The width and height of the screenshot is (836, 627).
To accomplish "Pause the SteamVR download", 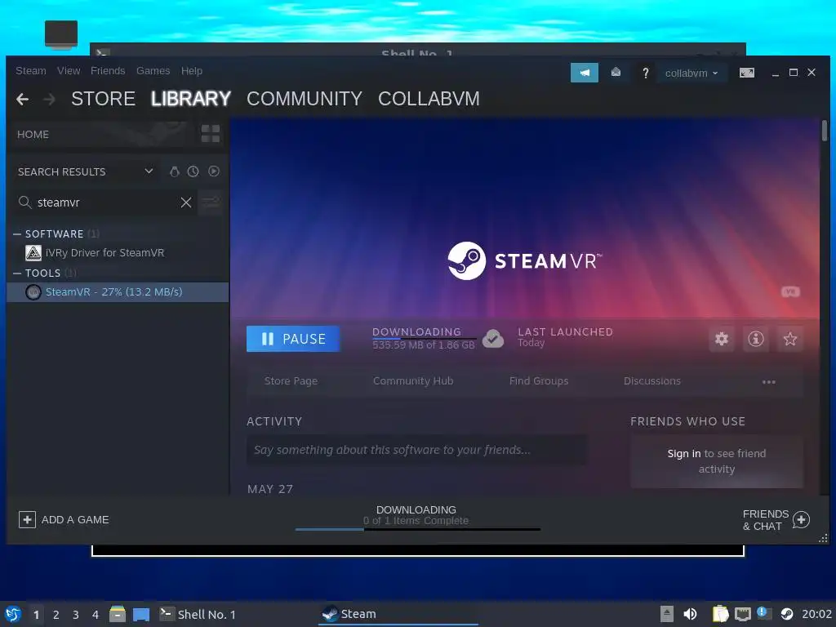I will point(293,339).
